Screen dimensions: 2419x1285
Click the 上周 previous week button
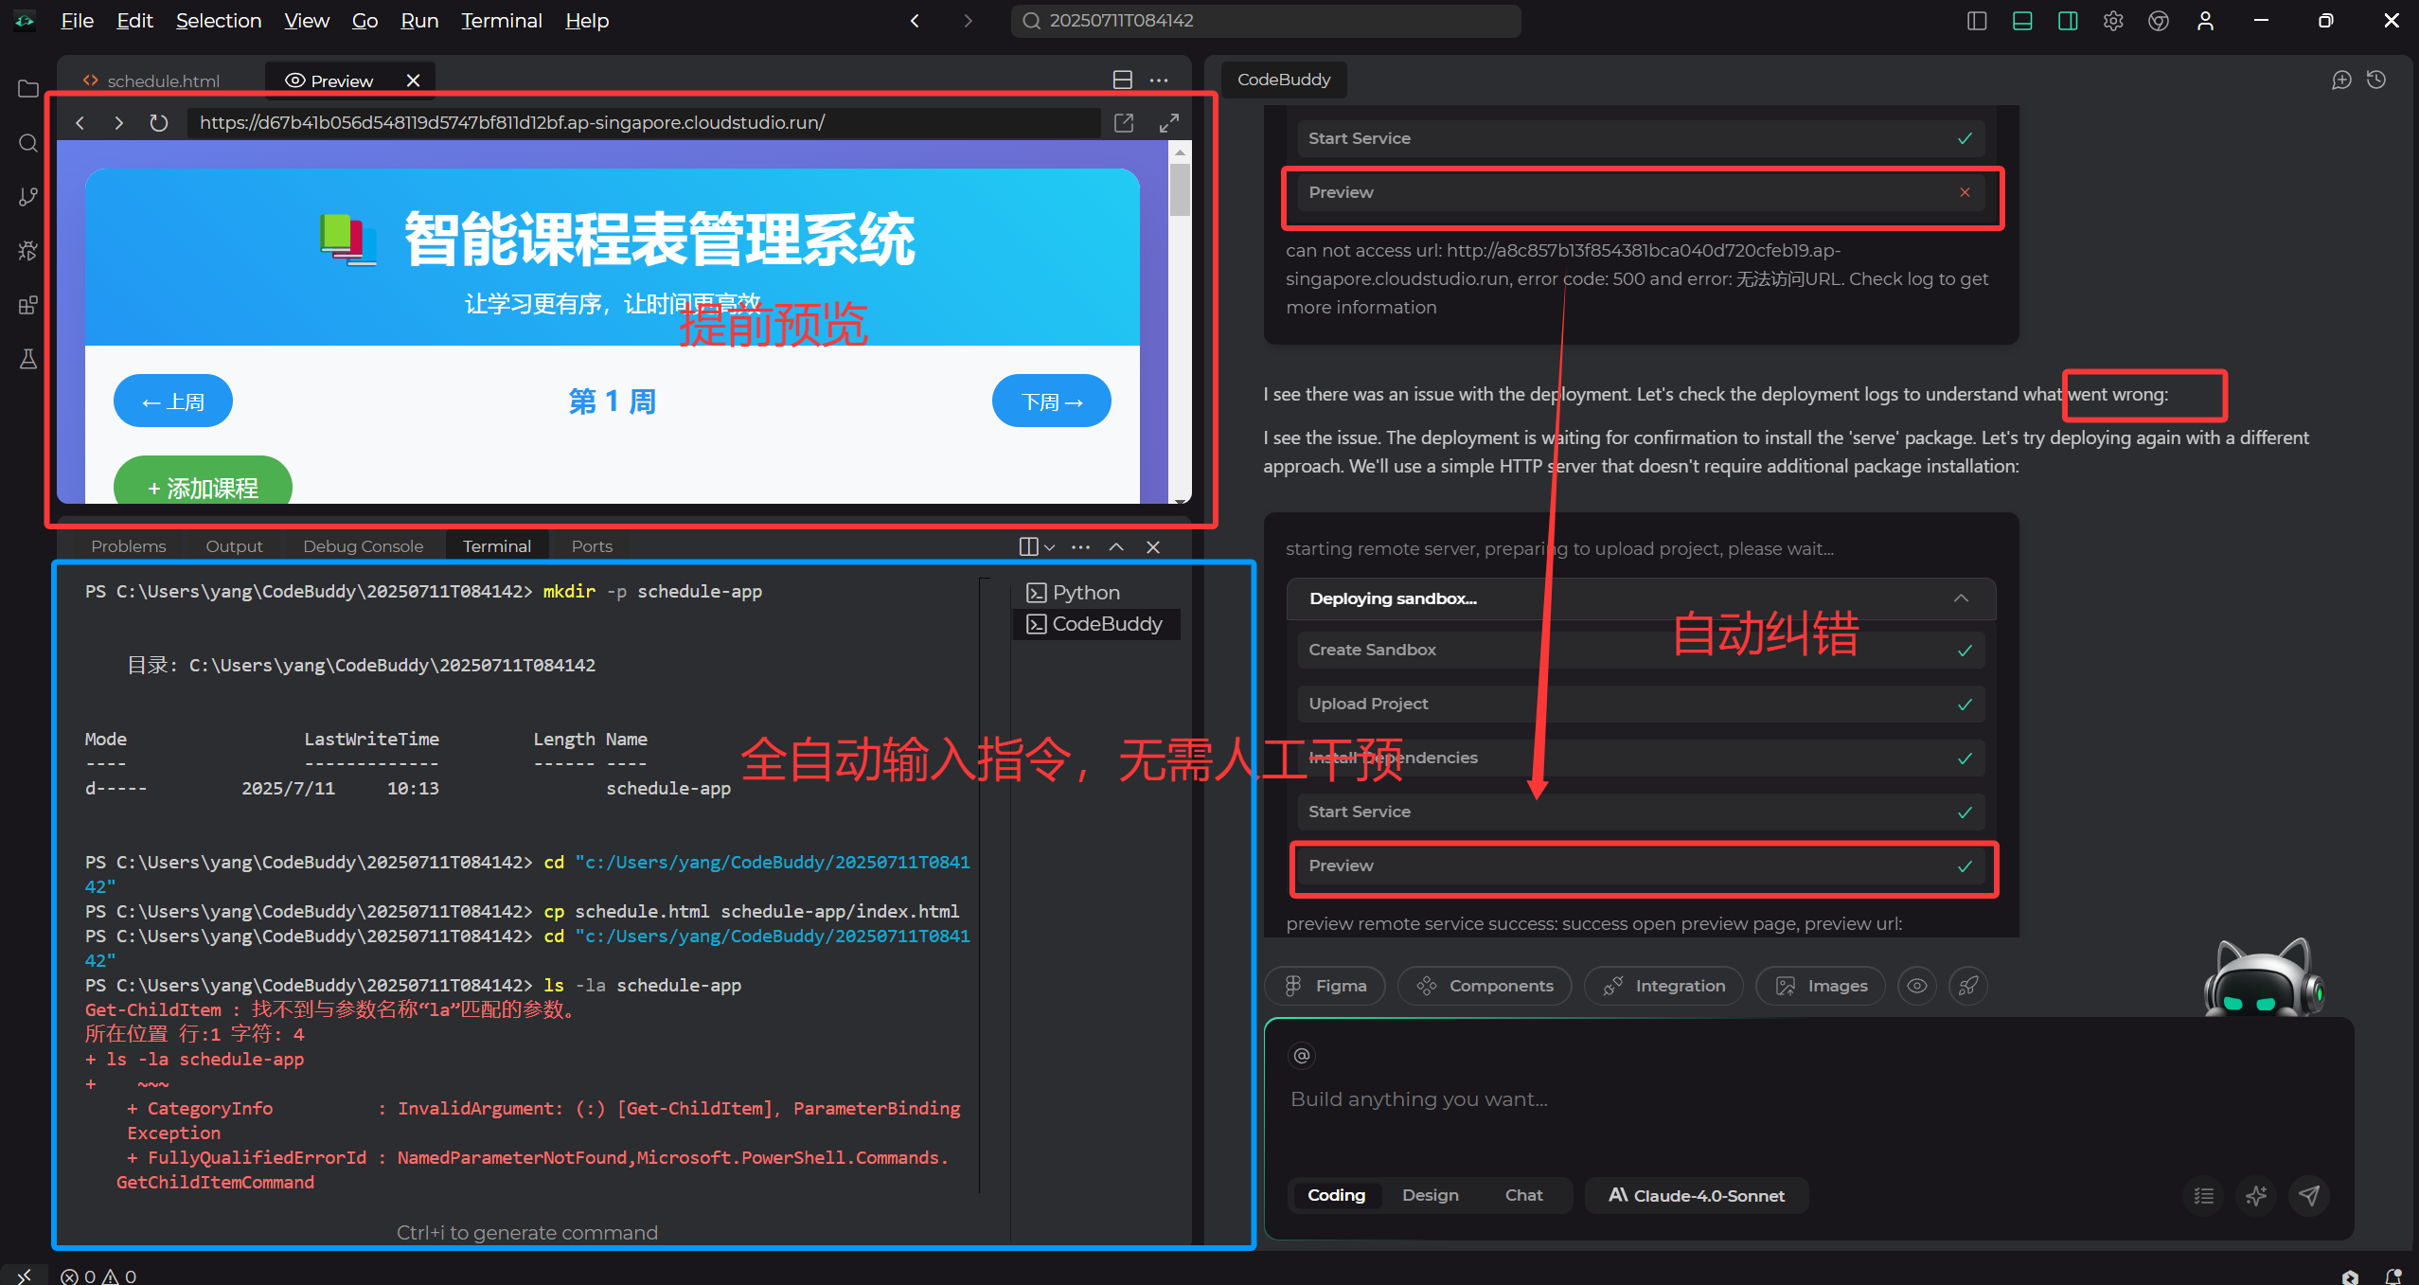click(x=173, y=402)
